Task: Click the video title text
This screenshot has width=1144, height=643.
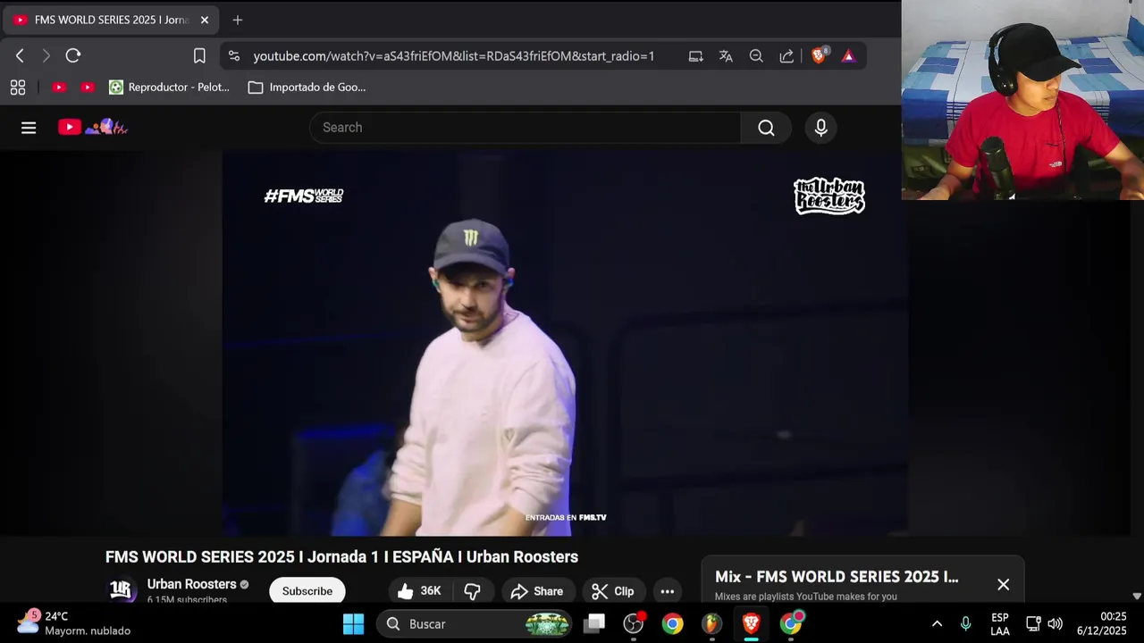Action: click(x=341, y=556)
